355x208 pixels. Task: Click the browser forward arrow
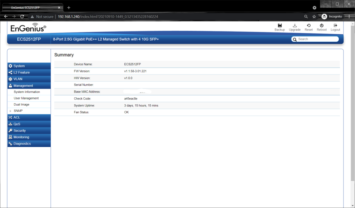click(x=14, y=17)
